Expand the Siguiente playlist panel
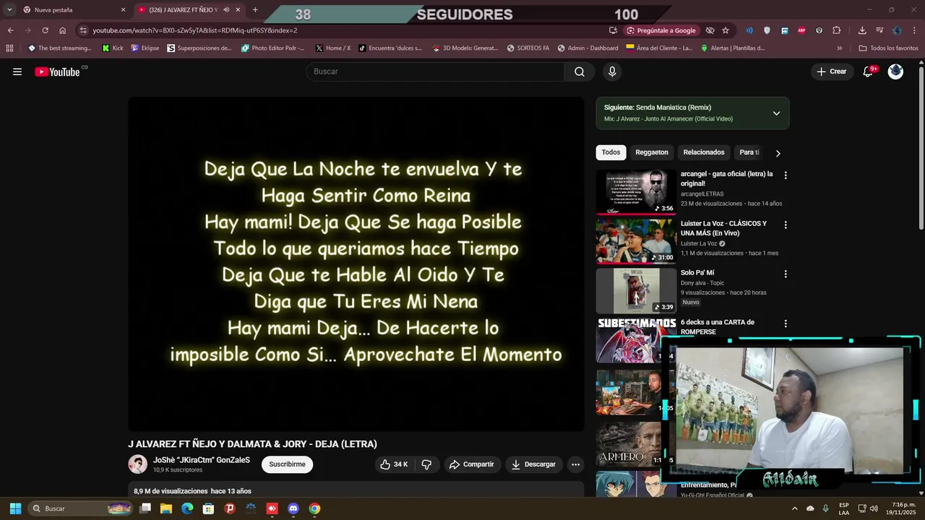Screen dimensions: 925x520 pos(776,113)
